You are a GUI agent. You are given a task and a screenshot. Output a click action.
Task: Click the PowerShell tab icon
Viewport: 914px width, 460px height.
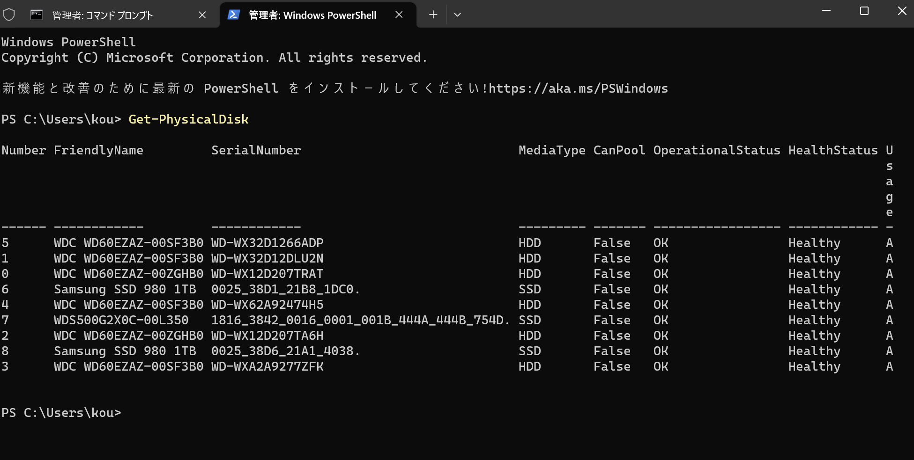tap(233, 15)
